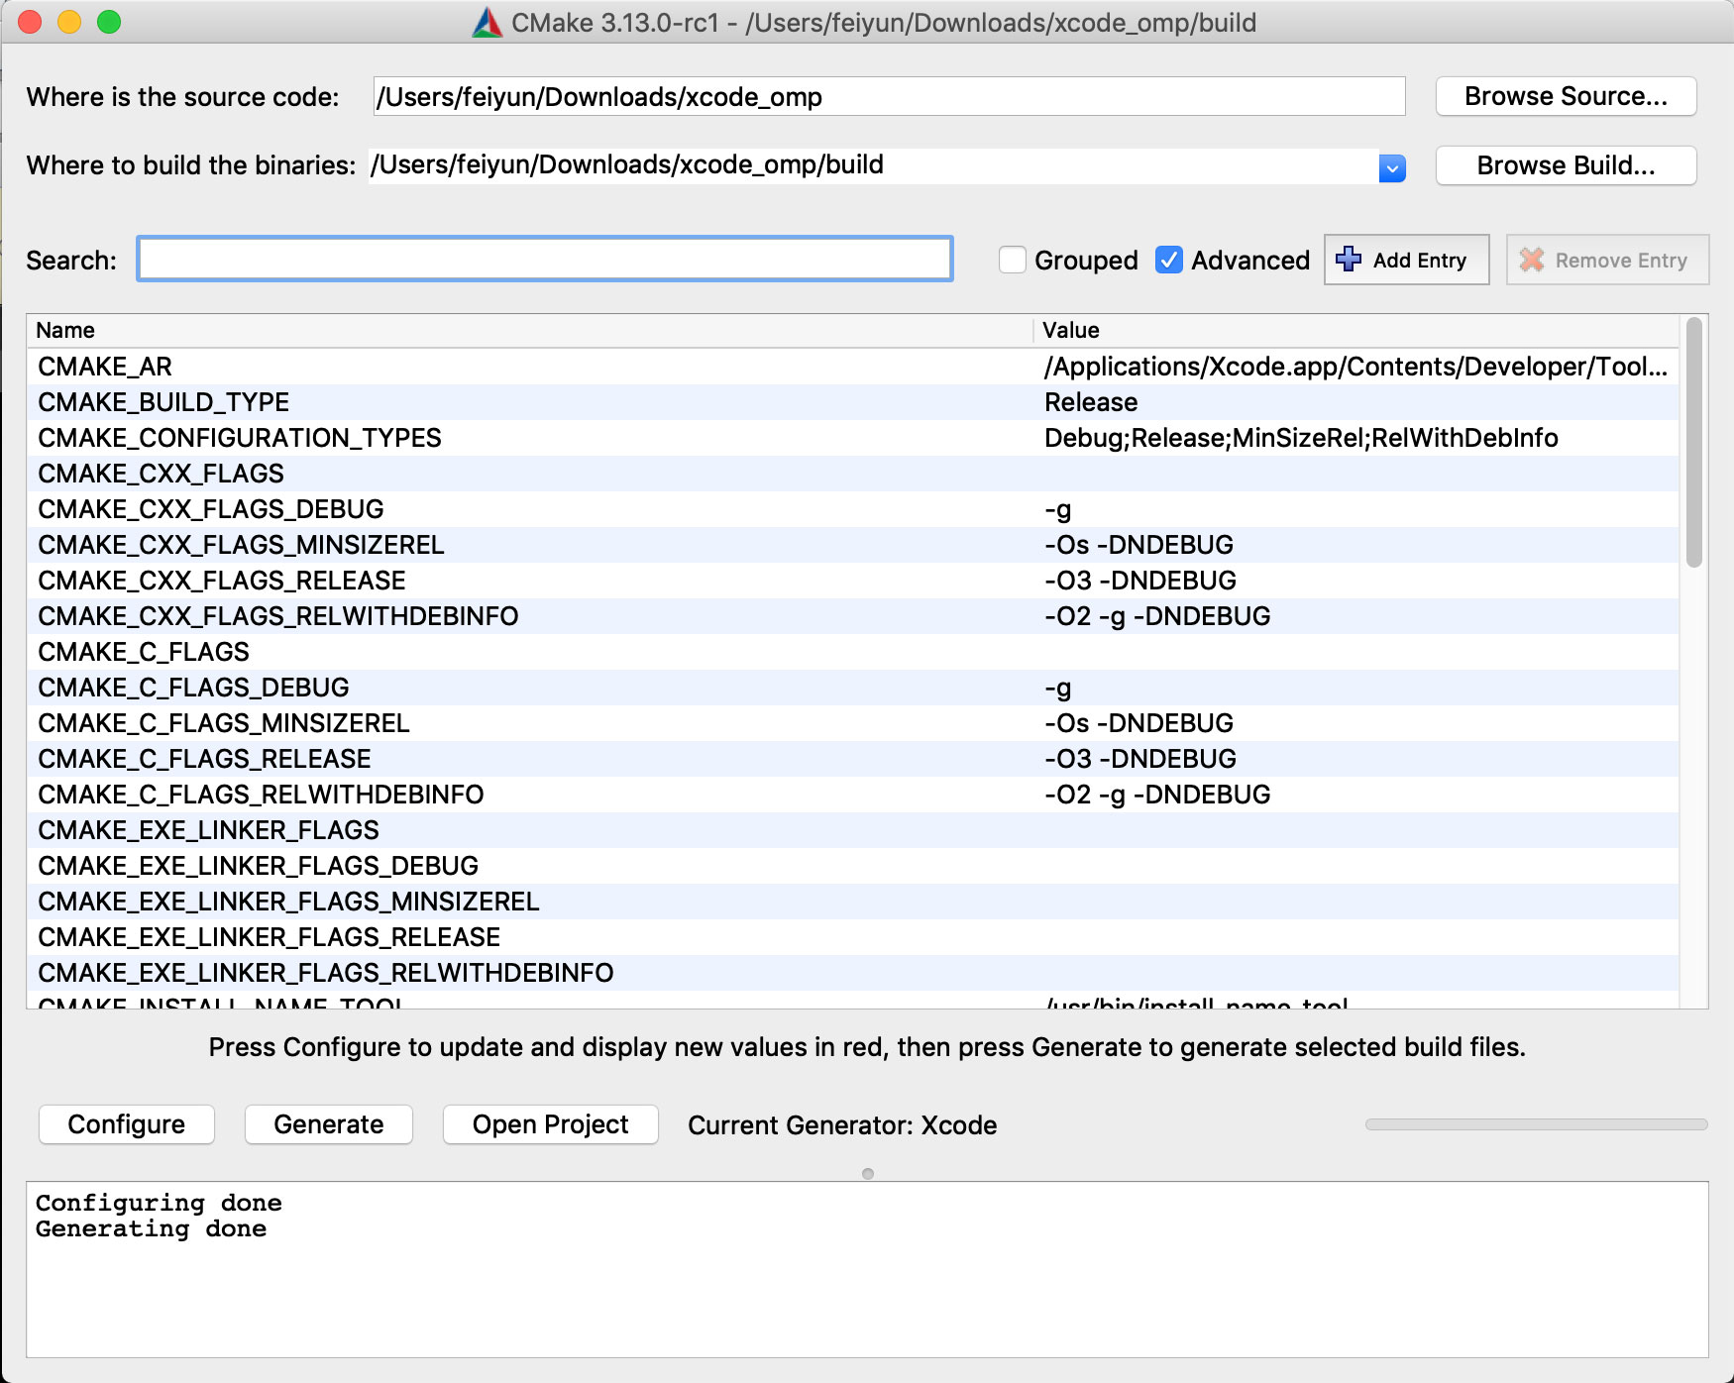Edit -Os -DNDEBUG value of CMAKE_CXX_FLAGS_MINSIZEREL
1734x1383 pixels.
(1139, 545)
